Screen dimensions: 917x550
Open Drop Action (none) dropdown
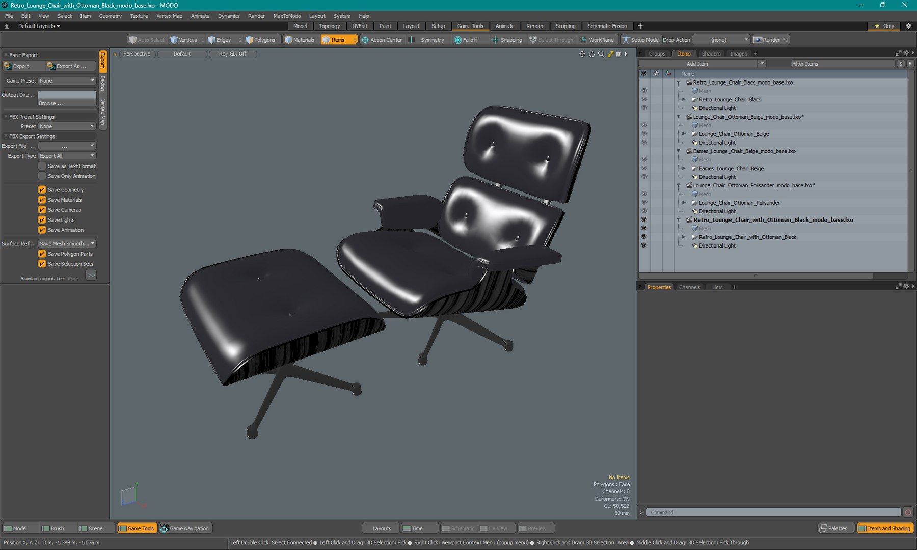[721, 40]
